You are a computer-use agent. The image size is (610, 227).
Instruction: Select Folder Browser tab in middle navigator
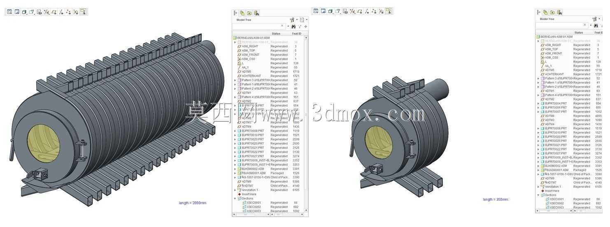(x=249, y=13)
